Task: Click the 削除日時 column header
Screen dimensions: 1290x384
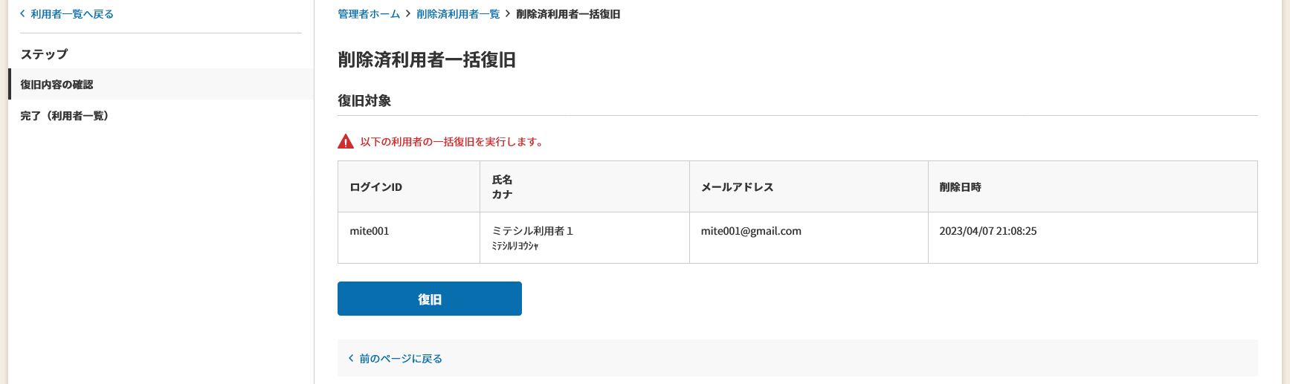Action: 1093,186
